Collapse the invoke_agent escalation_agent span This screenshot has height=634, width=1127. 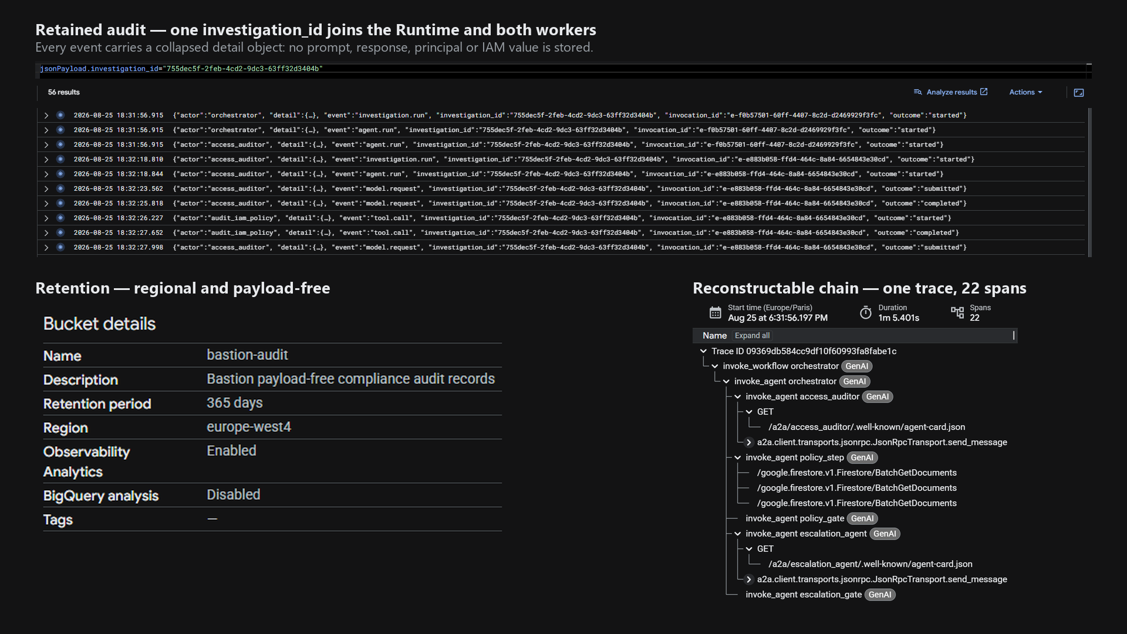point(738,534)
